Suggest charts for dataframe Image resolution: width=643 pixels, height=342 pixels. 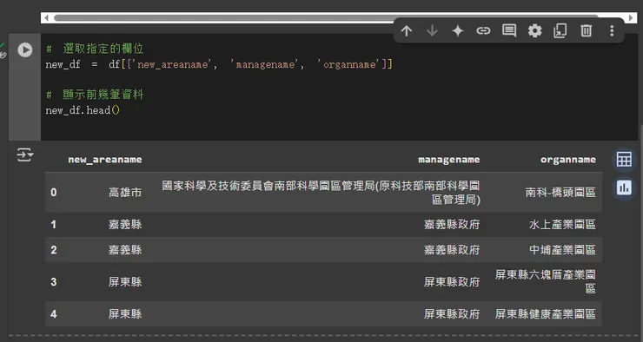point(624,188)
